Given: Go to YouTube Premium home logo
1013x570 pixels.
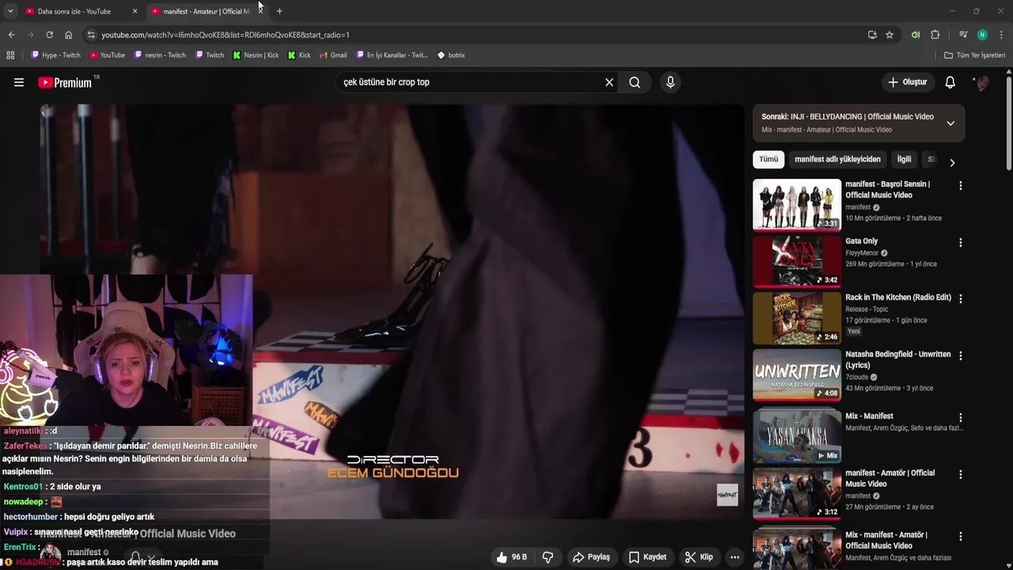Looking at the screenshot, I should click(x=65, y=82).
